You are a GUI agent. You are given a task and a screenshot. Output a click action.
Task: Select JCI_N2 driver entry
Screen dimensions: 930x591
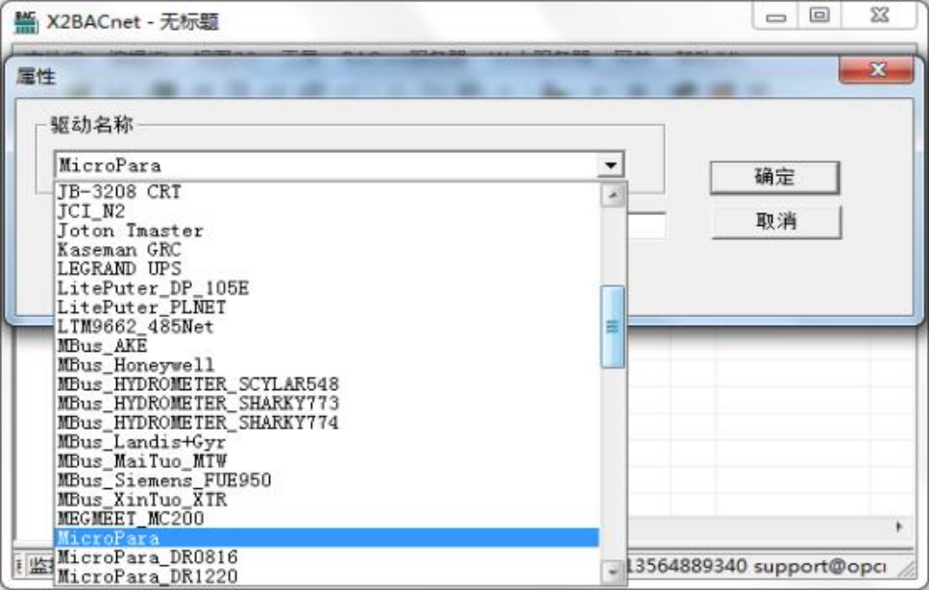[x=327, y=211]
